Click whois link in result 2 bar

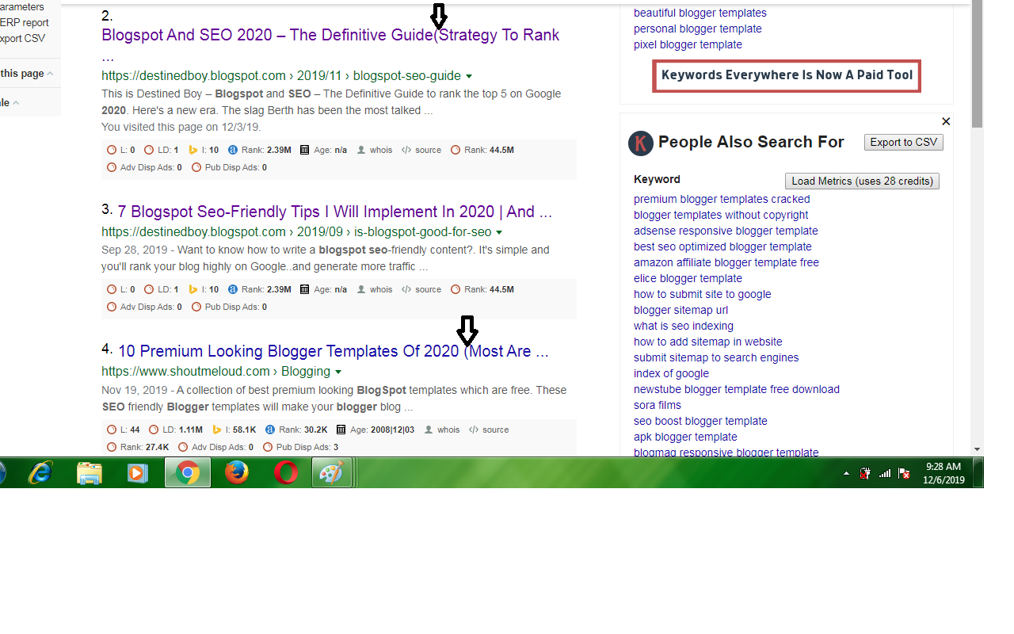374,150
